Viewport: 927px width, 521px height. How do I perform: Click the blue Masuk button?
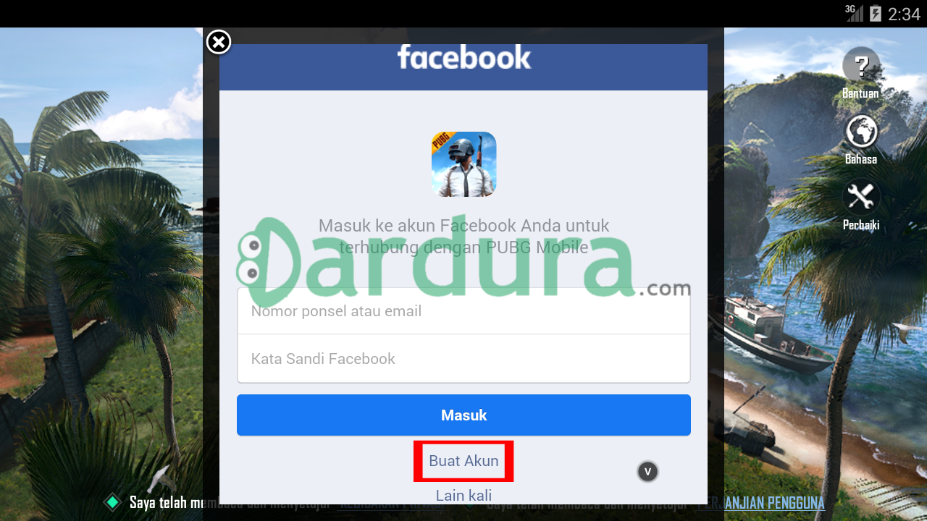[x=463, y=415]
